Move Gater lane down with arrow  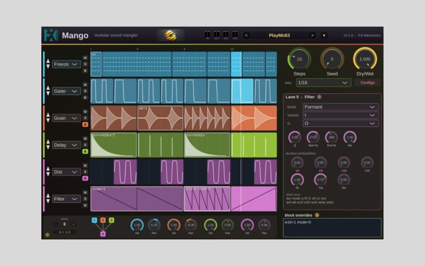click(48, 94)
